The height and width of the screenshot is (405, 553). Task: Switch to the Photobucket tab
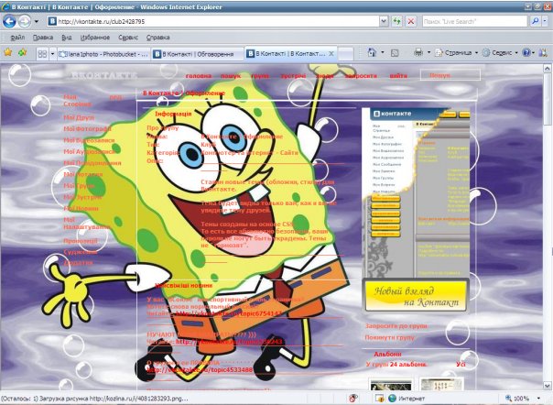103,54
